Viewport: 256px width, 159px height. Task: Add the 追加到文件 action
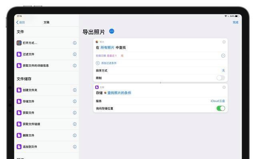pos(46,147)
